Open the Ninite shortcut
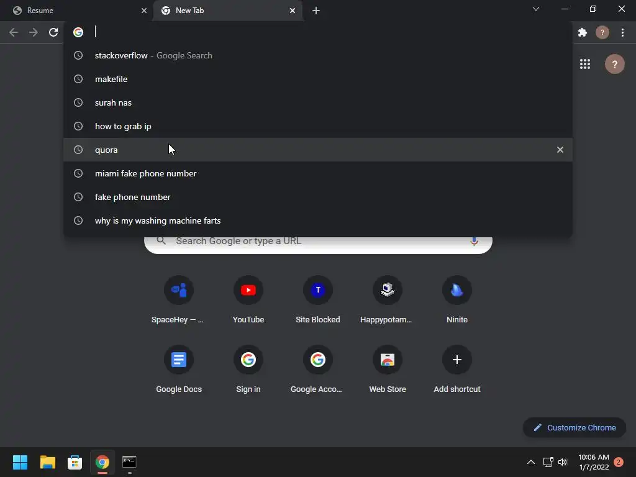Viewport: 636px width, 477px height. pyautogui.click(x=457, y=300)
